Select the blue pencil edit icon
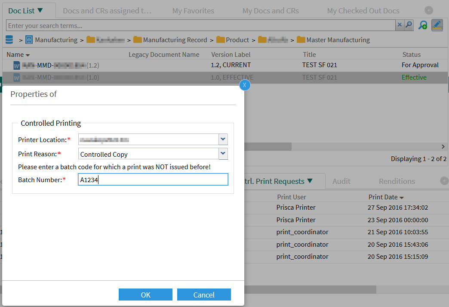The width and height of the screenshot is (449, 307). (x=437, y=25)
